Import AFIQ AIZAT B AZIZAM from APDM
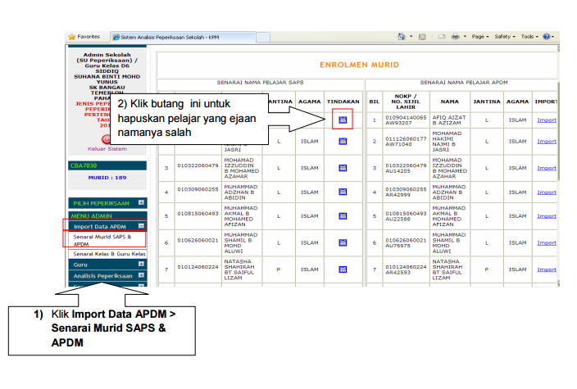Image resolution: width=577 pixels, height=389 pixels. tap(547, 120)
